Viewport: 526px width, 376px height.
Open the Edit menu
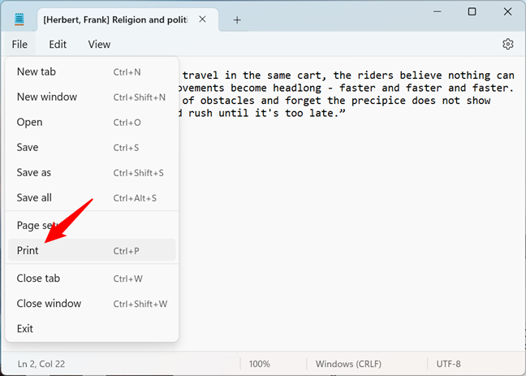58,45
